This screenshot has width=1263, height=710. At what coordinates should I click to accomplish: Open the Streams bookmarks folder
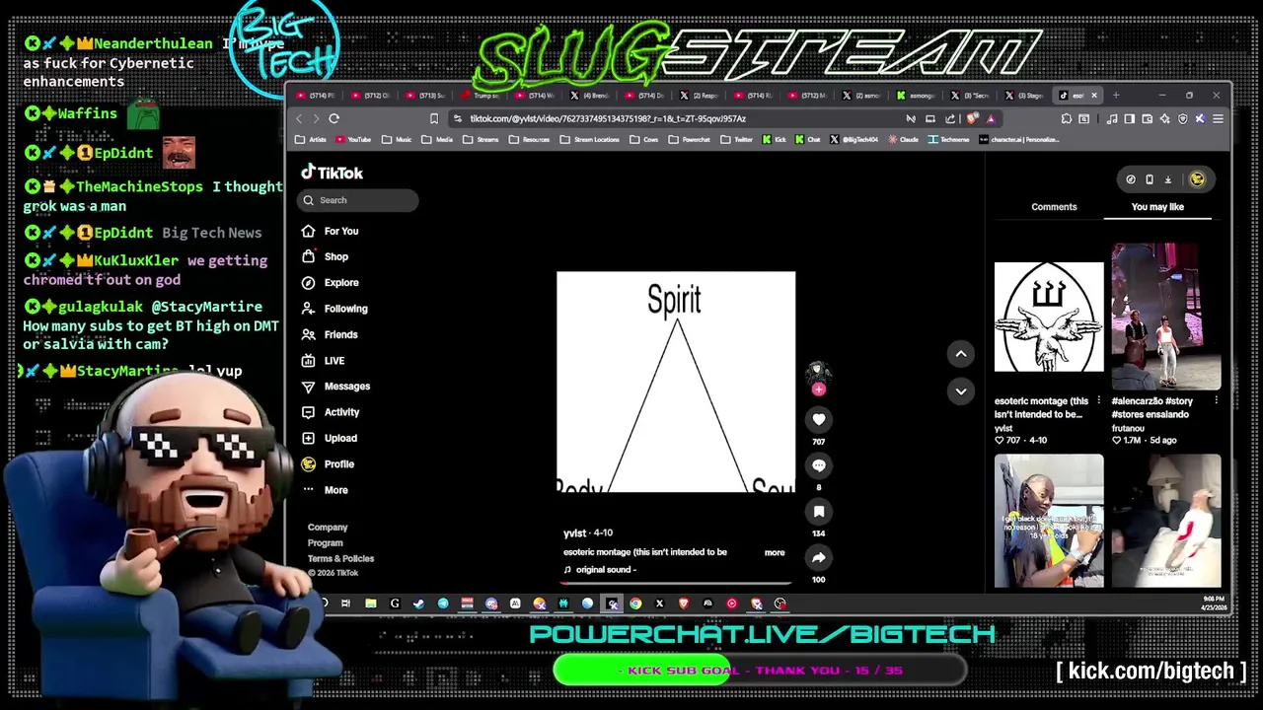point(481,140)
